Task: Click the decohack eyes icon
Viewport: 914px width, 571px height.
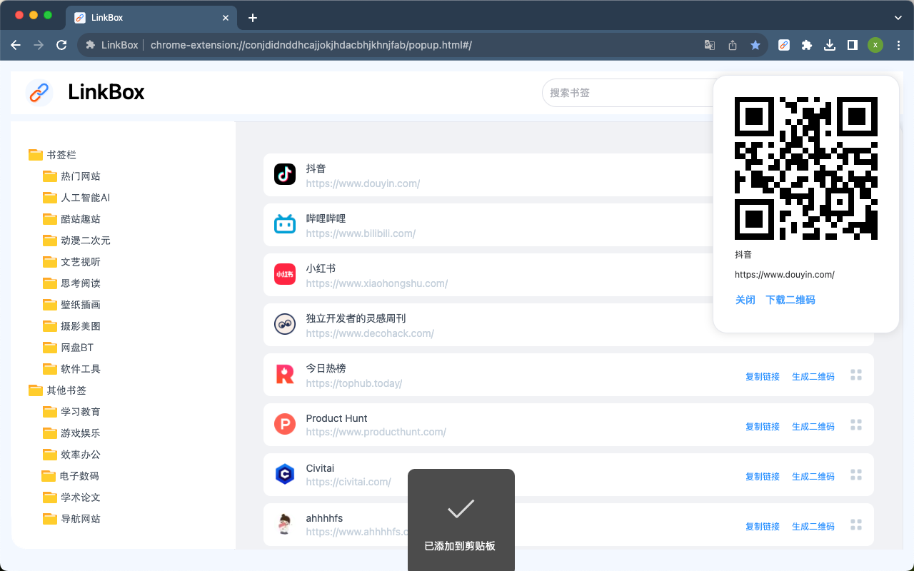Action: pyautogui.click(x=285, y=324)
